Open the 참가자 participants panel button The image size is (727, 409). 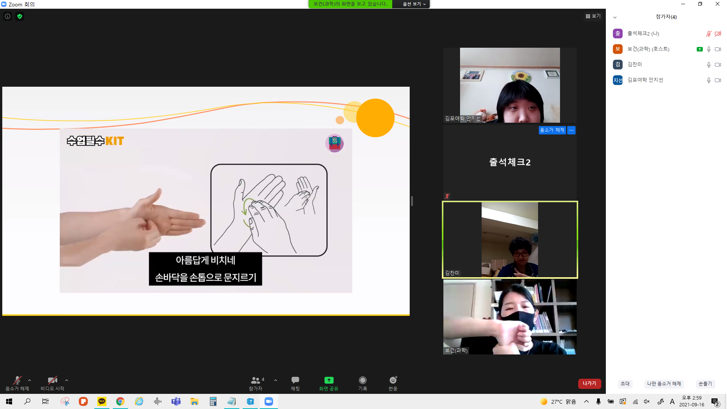point(256,383)
